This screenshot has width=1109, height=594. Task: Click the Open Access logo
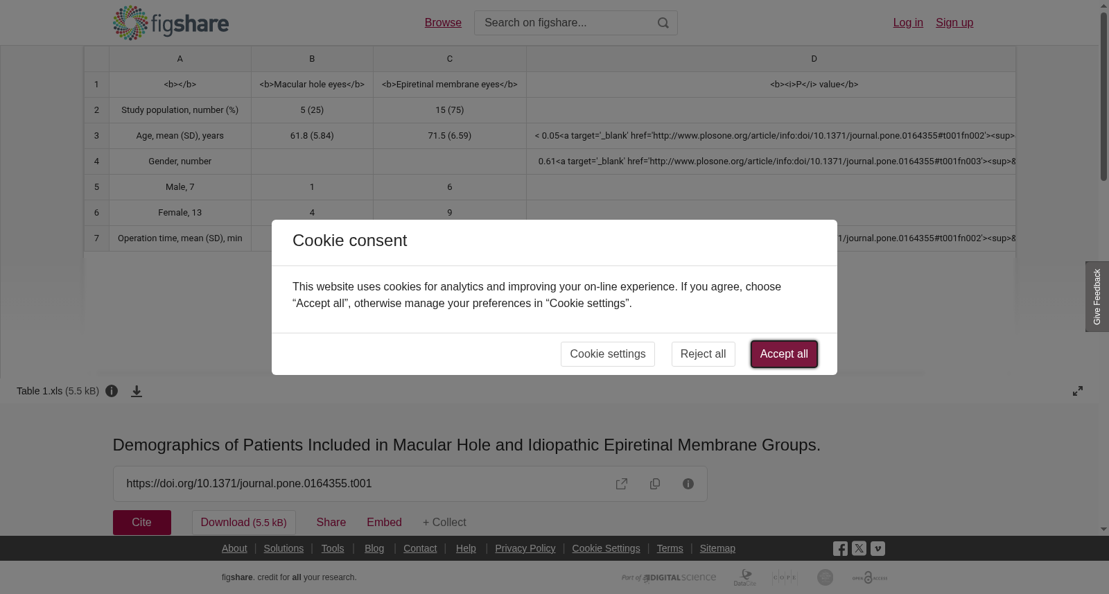tap(870, 577)
